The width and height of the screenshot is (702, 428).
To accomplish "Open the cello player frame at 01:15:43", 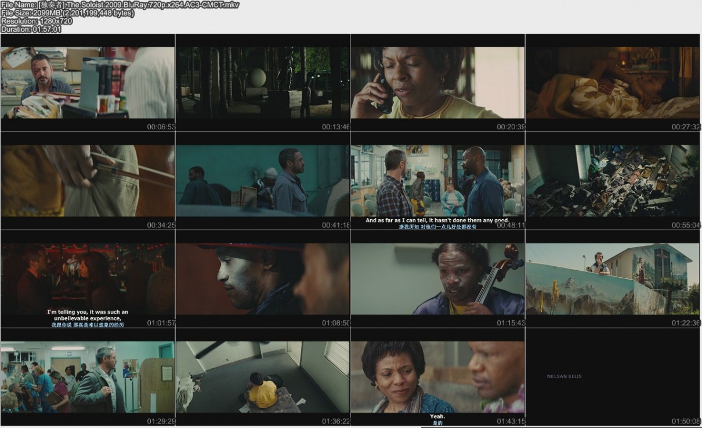I will (x=438, y=279).
